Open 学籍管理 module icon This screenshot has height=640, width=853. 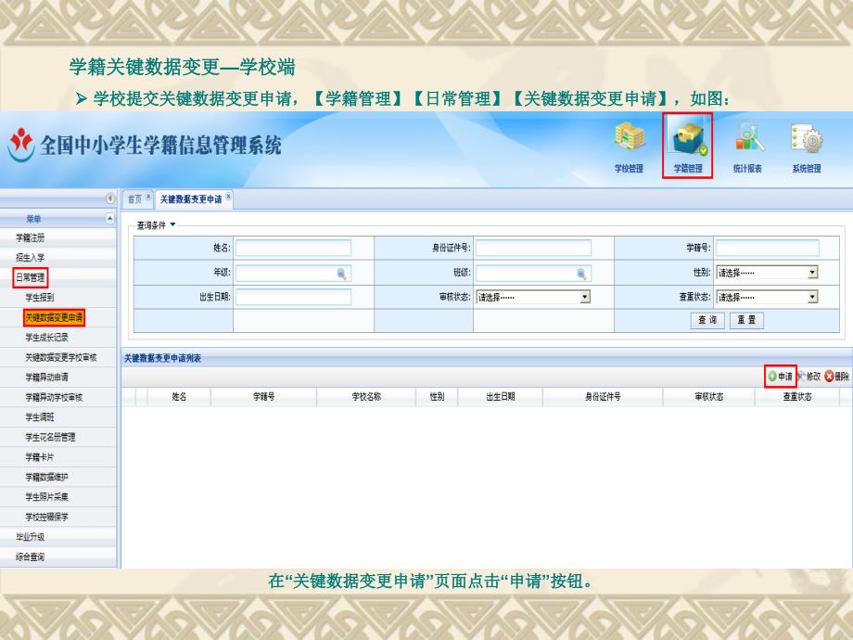tap(687, 140)
